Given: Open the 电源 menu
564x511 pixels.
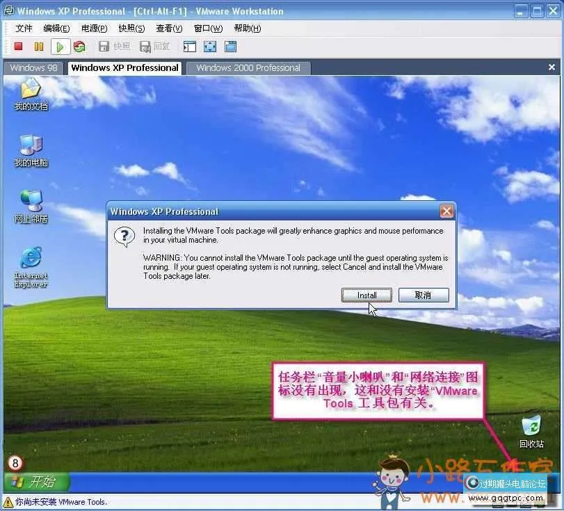Looking at the screenshot, I should tap(92, 29).
